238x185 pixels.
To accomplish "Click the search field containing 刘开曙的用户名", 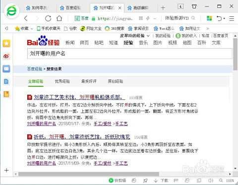I will pyautogui.click(x=130, y=54).
